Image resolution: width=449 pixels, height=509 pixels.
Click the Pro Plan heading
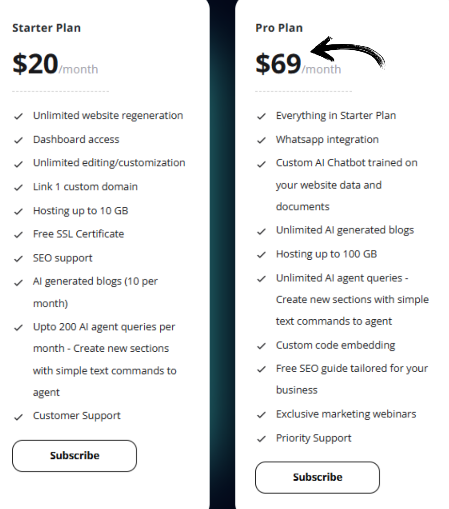tap(279, 28)
